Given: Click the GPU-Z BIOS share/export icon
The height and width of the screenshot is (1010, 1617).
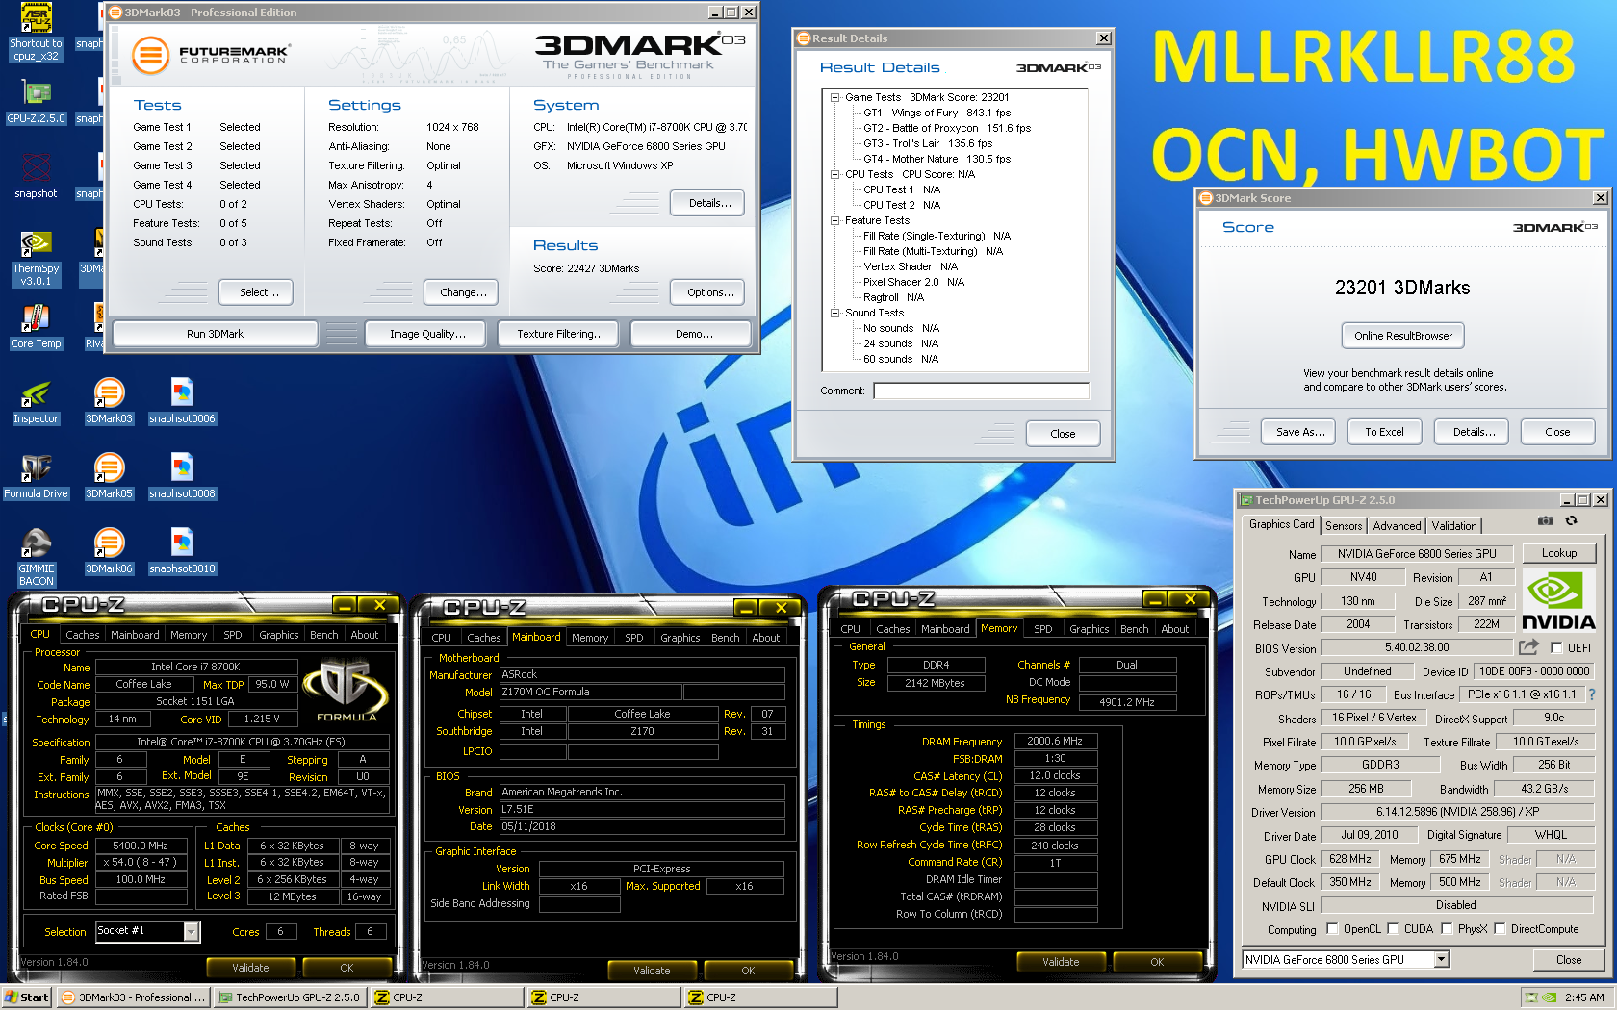Looking at the screenshot, I should (1528, 647).
